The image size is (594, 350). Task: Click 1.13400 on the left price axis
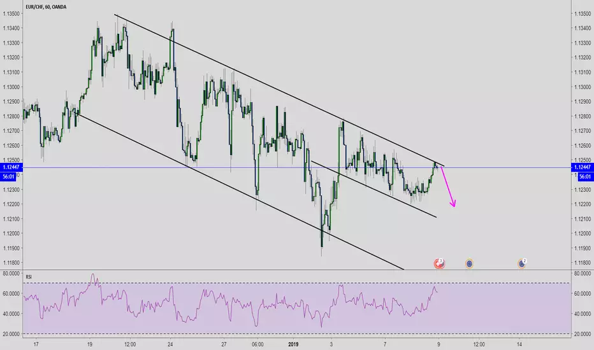[x=11, y=29]
